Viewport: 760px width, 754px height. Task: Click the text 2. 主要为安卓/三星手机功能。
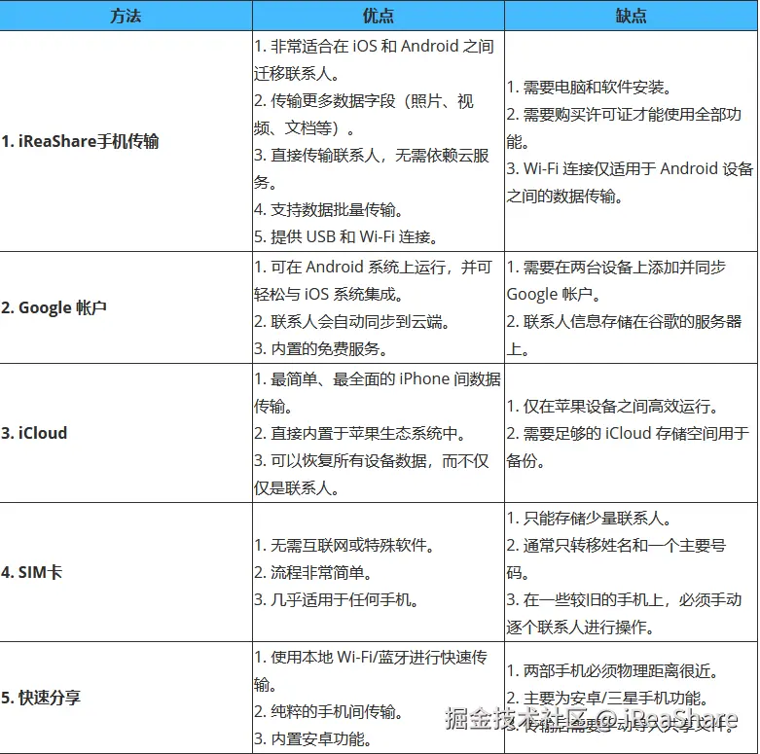(x=608, y=698)
